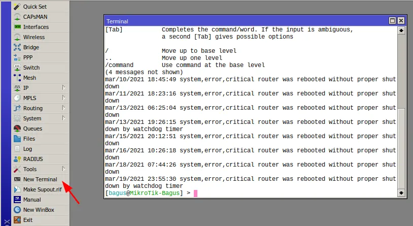Viewport: 413px width, 226px height.
Task: Click the PPP connection icon
Action: coord(17,57)
